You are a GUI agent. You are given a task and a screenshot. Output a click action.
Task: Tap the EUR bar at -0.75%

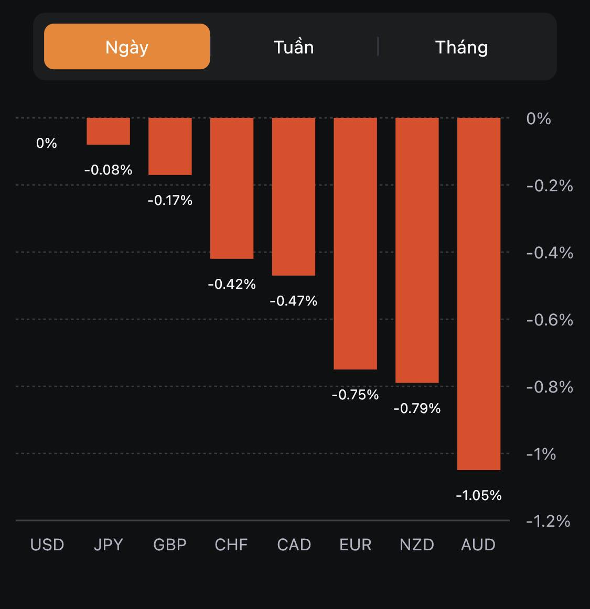tap(356, 244)
